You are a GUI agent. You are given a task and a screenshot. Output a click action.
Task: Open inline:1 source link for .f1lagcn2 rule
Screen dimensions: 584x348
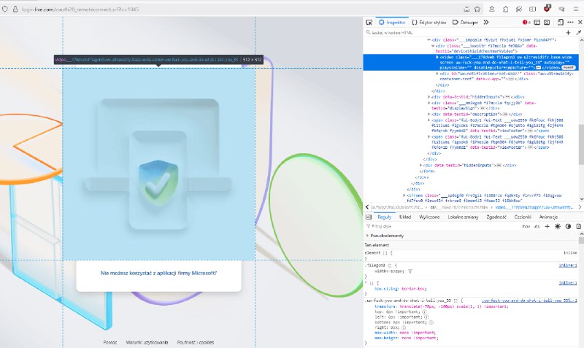(x=568, y=266)
